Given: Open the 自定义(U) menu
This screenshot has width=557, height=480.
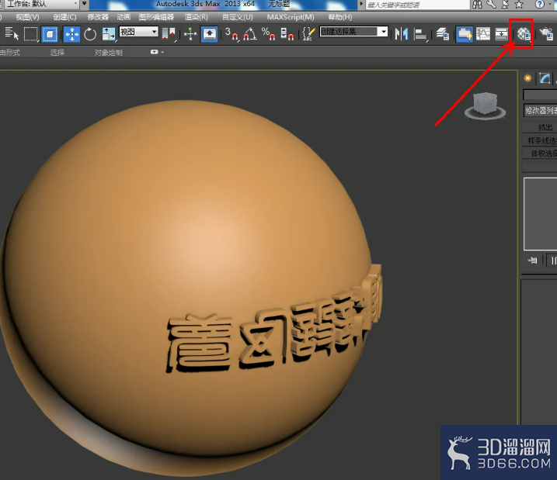Looking at the screenshot, I should point(237,17).
